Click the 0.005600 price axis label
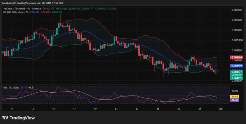This screenshot has height=124, width=246. 237,10
